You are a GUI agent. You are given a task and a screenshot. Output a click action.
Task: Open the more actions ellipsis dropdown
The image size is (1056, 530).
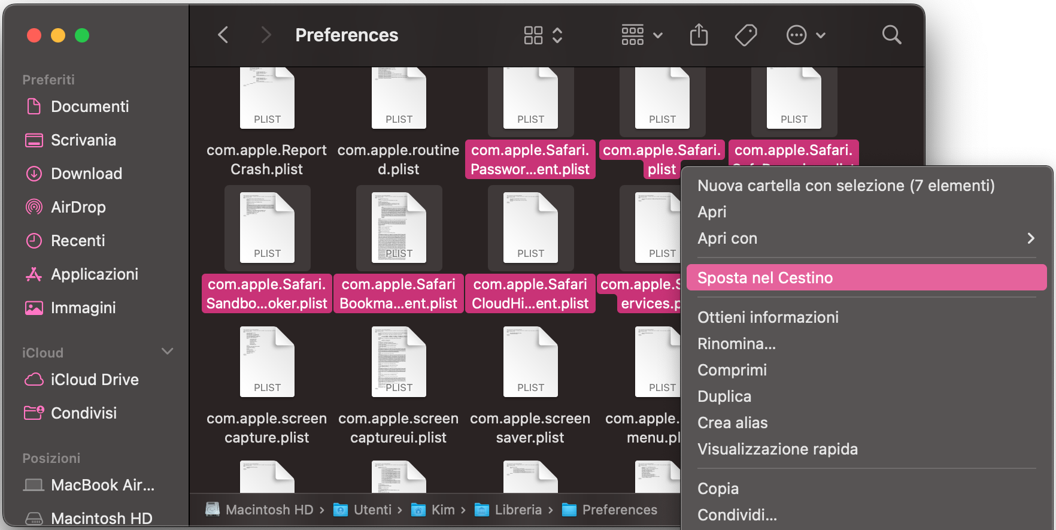(x=806, y=35)
